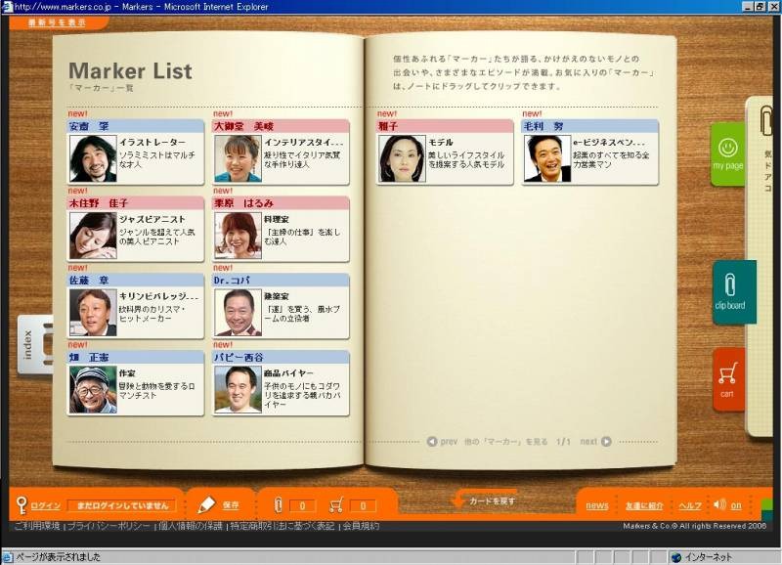The height and width of the screenshot is (565, 782).
Task: Click the 佐藤 章 name header
Action: pyautogui.click(x=135, y=281)
